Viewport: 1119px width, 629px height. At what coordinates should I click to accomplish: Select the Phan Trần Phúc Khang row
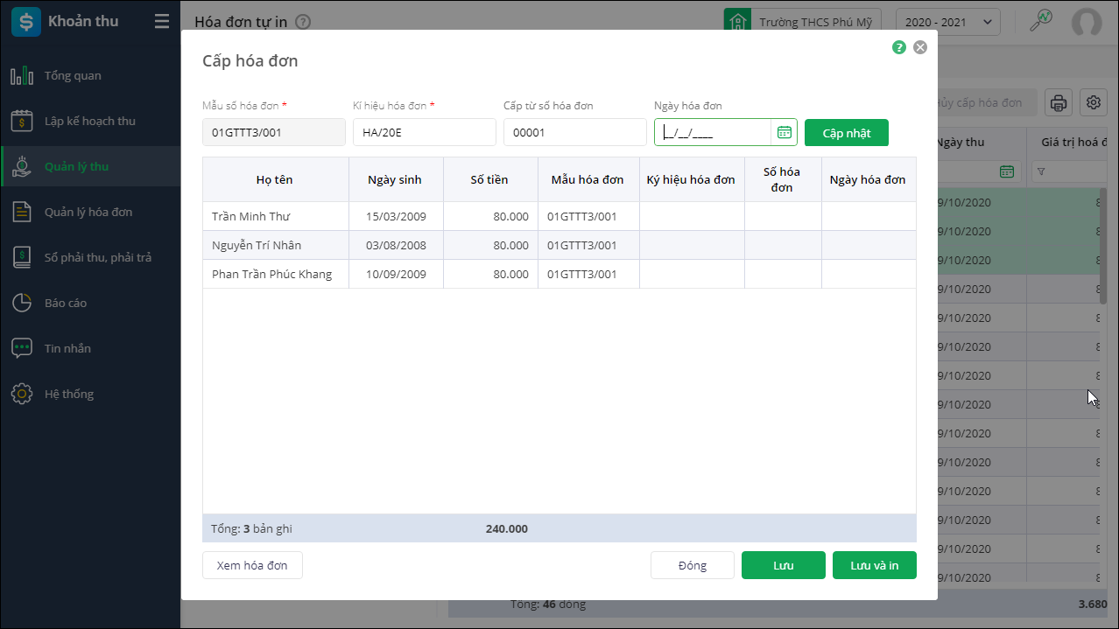(x=559, y=274)
